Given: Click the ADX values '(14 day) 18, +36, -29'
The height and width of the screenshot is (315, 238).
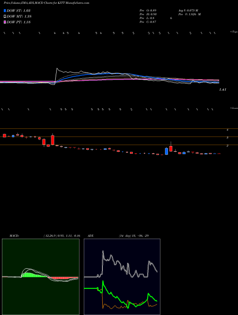Looking at the screenshot, I should [x=134, y=236].
